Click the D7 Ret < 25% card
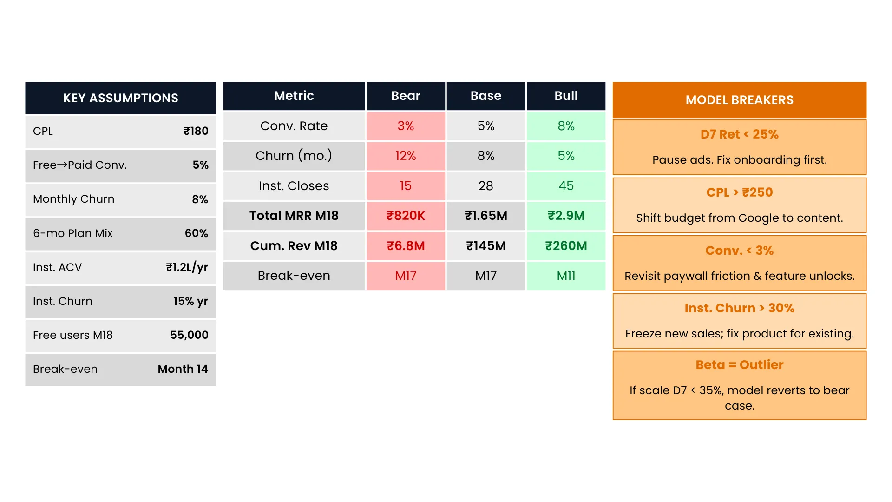This screenshot has height=502, width=892. pos(739,147)
